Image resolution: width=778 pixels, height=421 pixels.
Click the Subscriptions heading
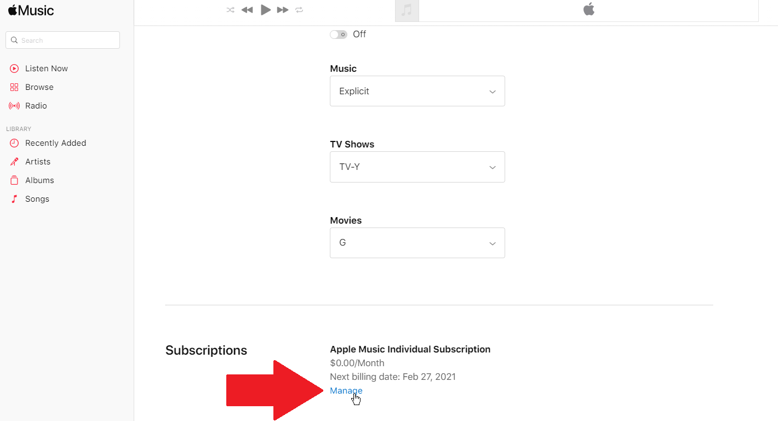point(206,350)
